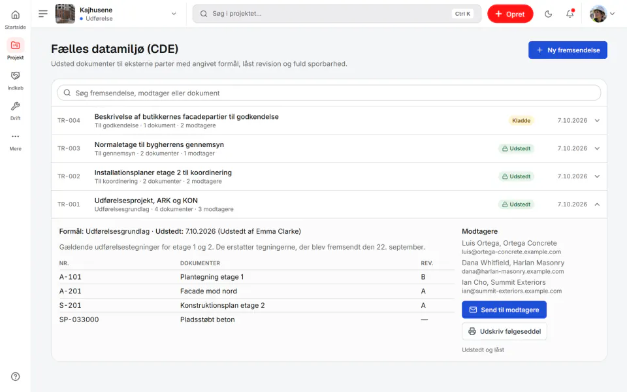Focus the 'Søg i projektet...' search field
The width and height of the screenshot is (627, 392).
337,14
